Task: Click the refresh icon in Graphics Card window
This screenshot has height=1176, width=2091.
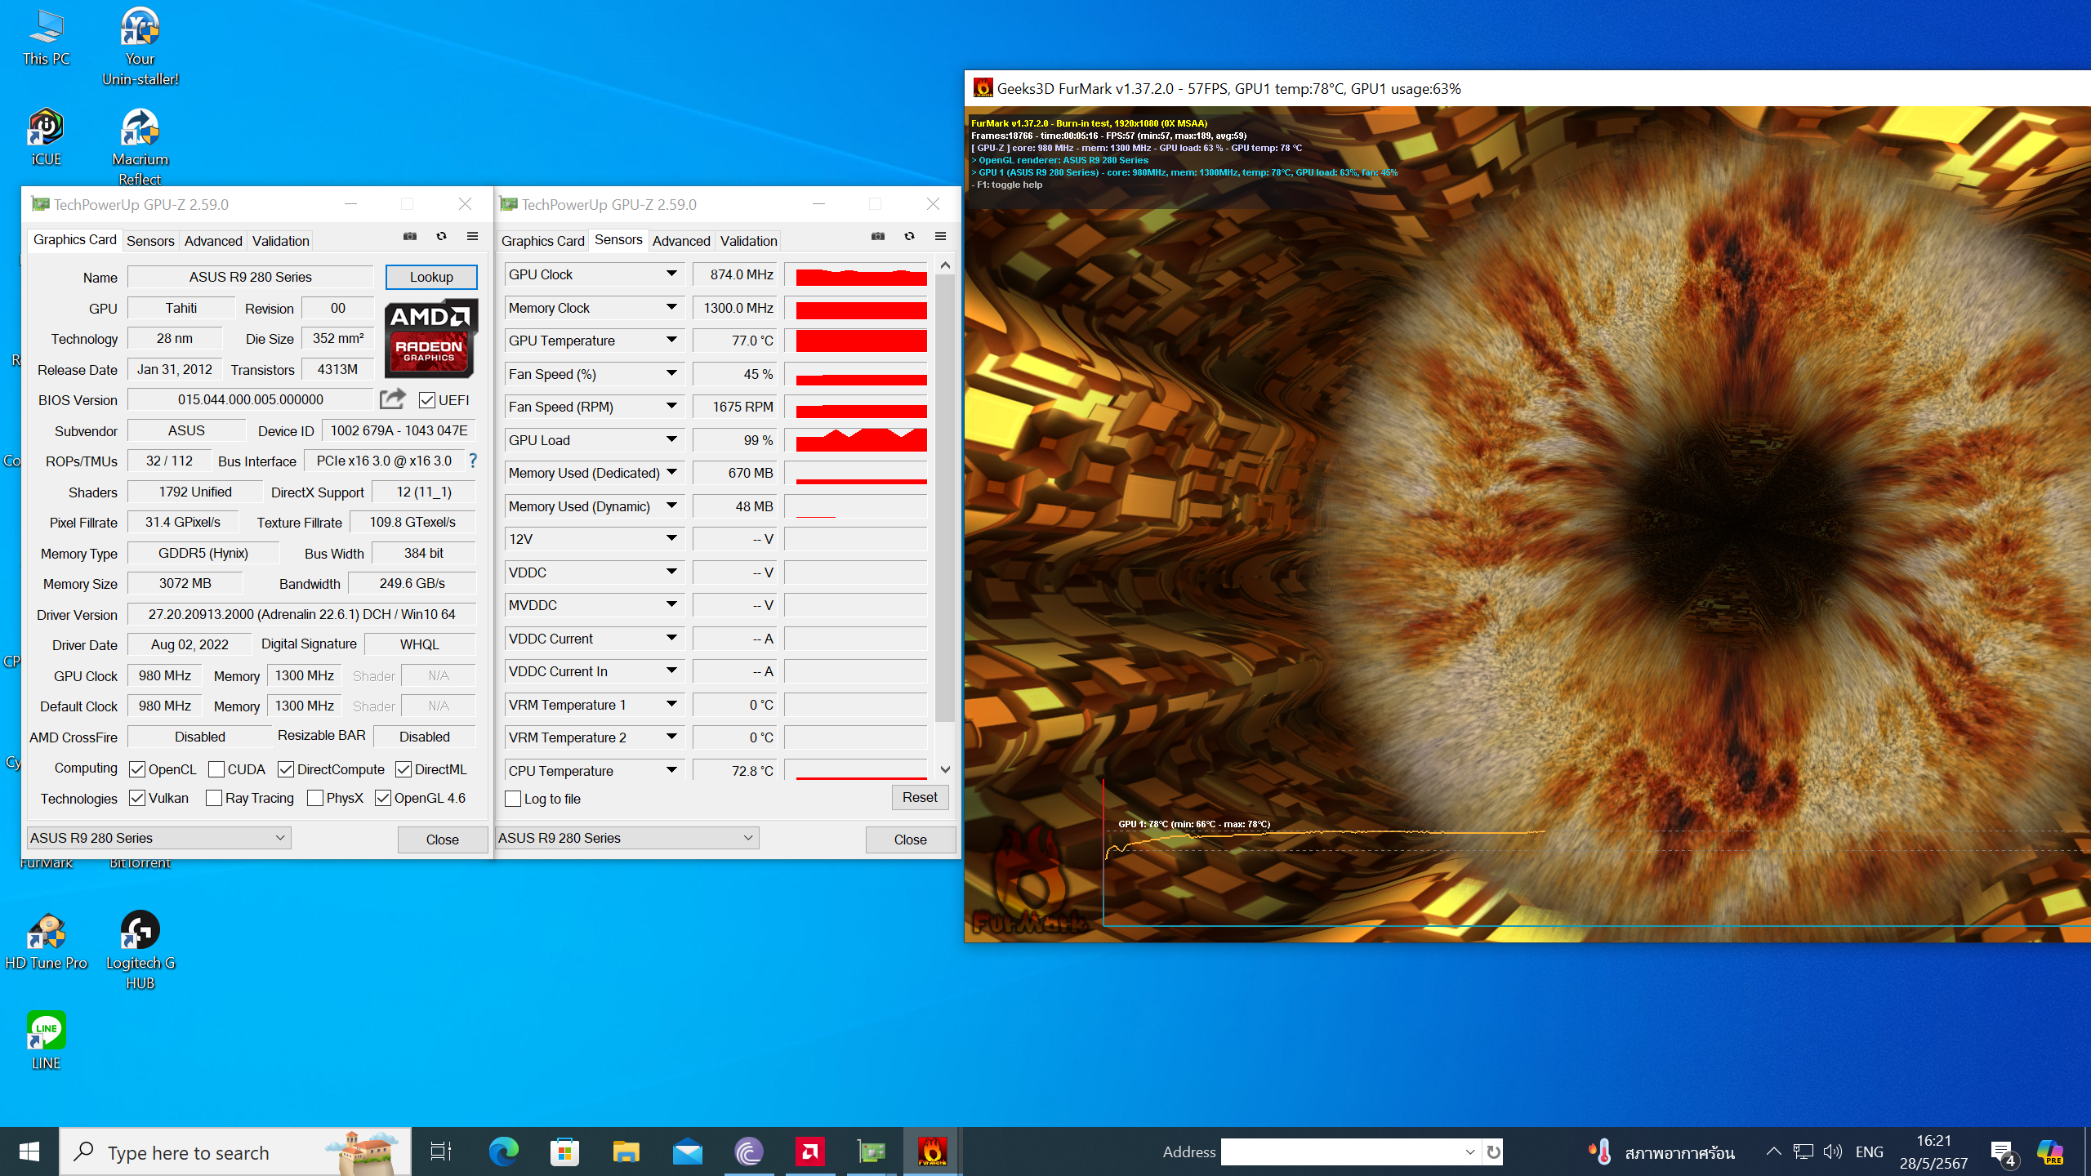Action: 441,237
